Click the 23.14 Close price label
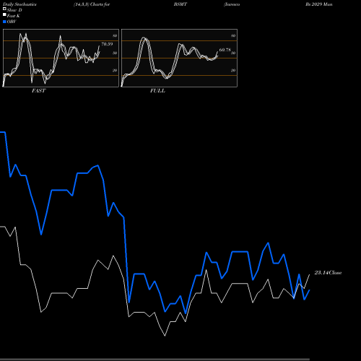 [x=328, y=273]
